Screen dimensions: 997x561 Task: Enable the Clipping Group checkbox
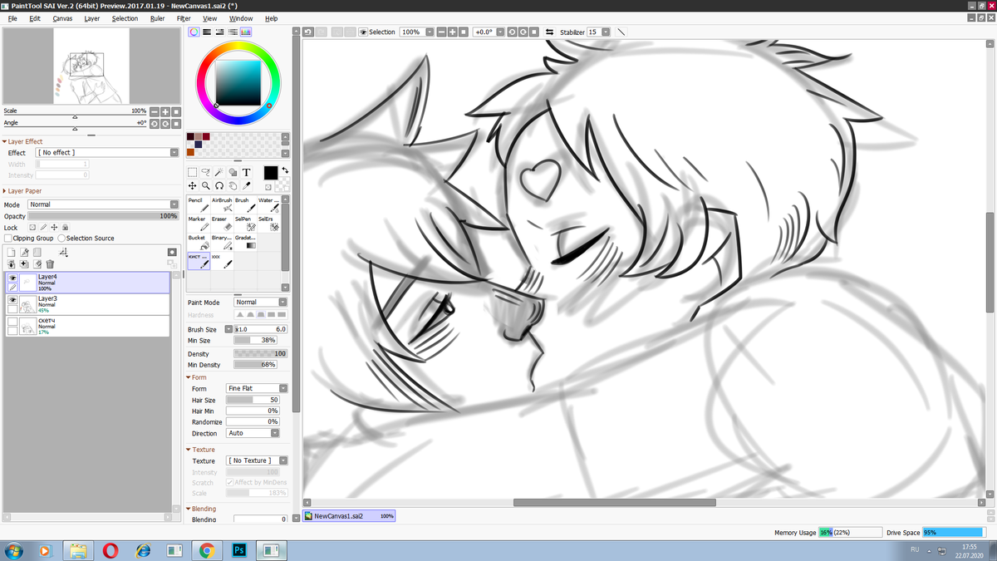click(7, 239)
